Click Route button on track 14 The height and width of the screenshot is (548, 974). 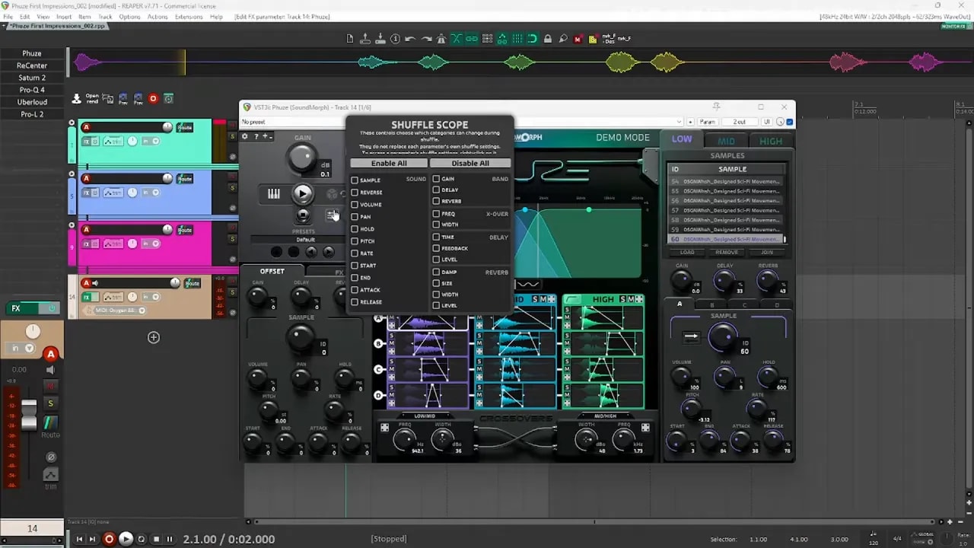coord(193,283)
